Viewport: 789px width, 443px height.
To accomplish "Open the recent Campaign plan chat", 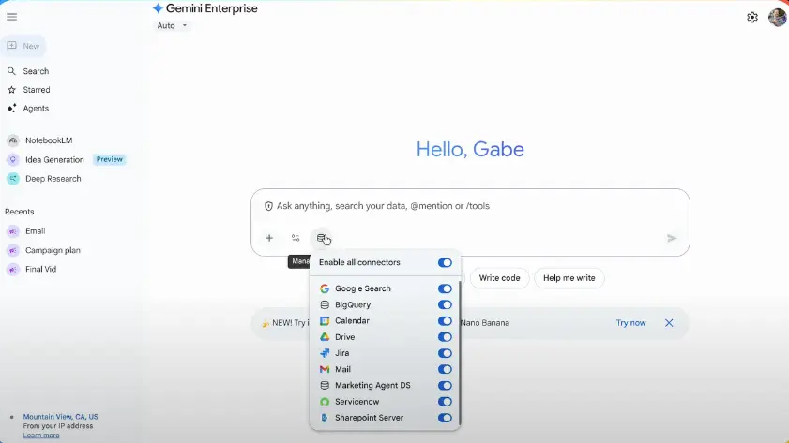I will point(53,250).
